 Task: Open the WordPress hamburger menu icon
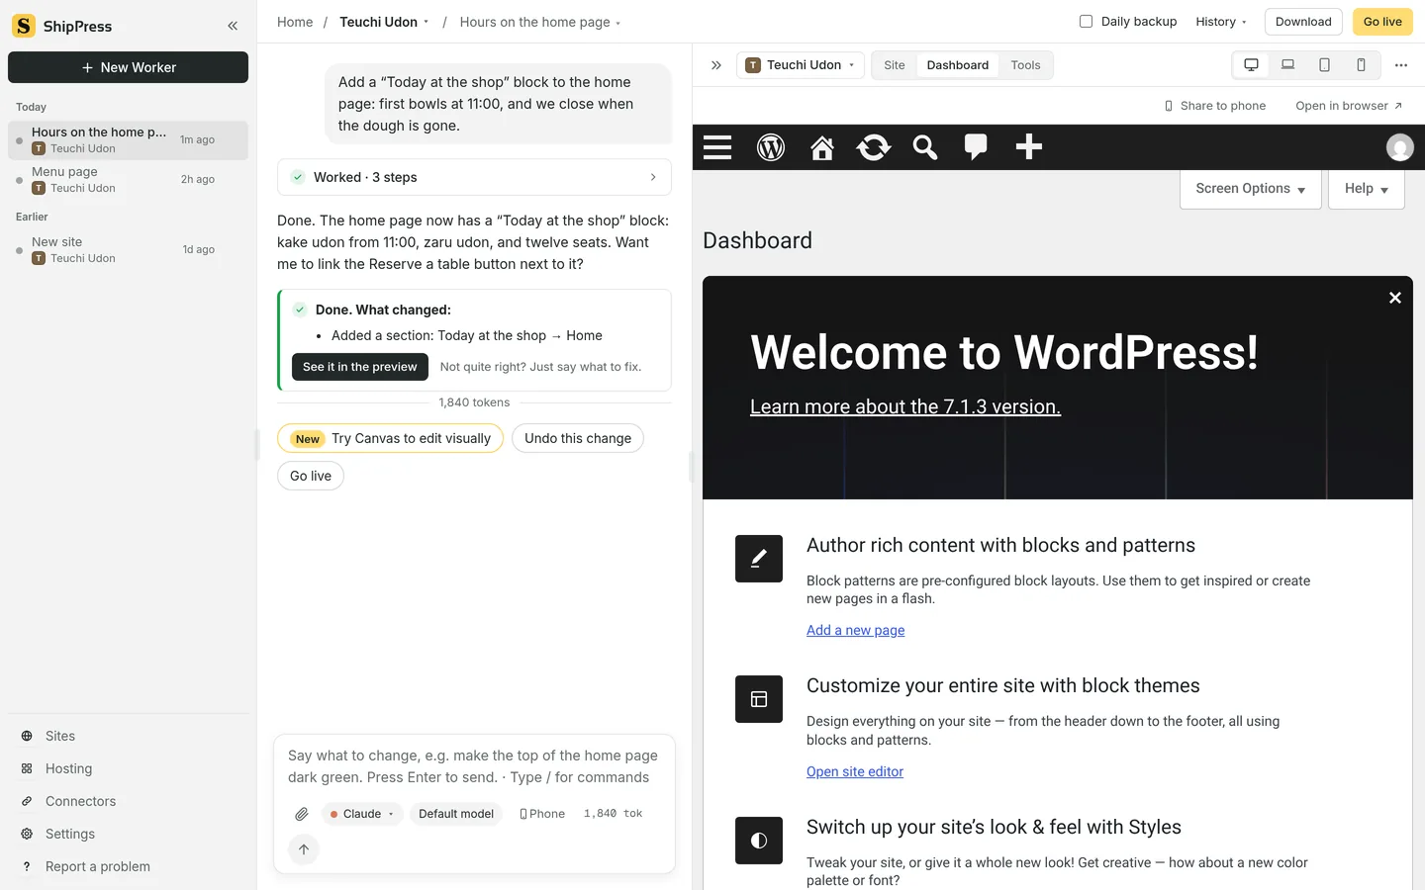(717, 147)
